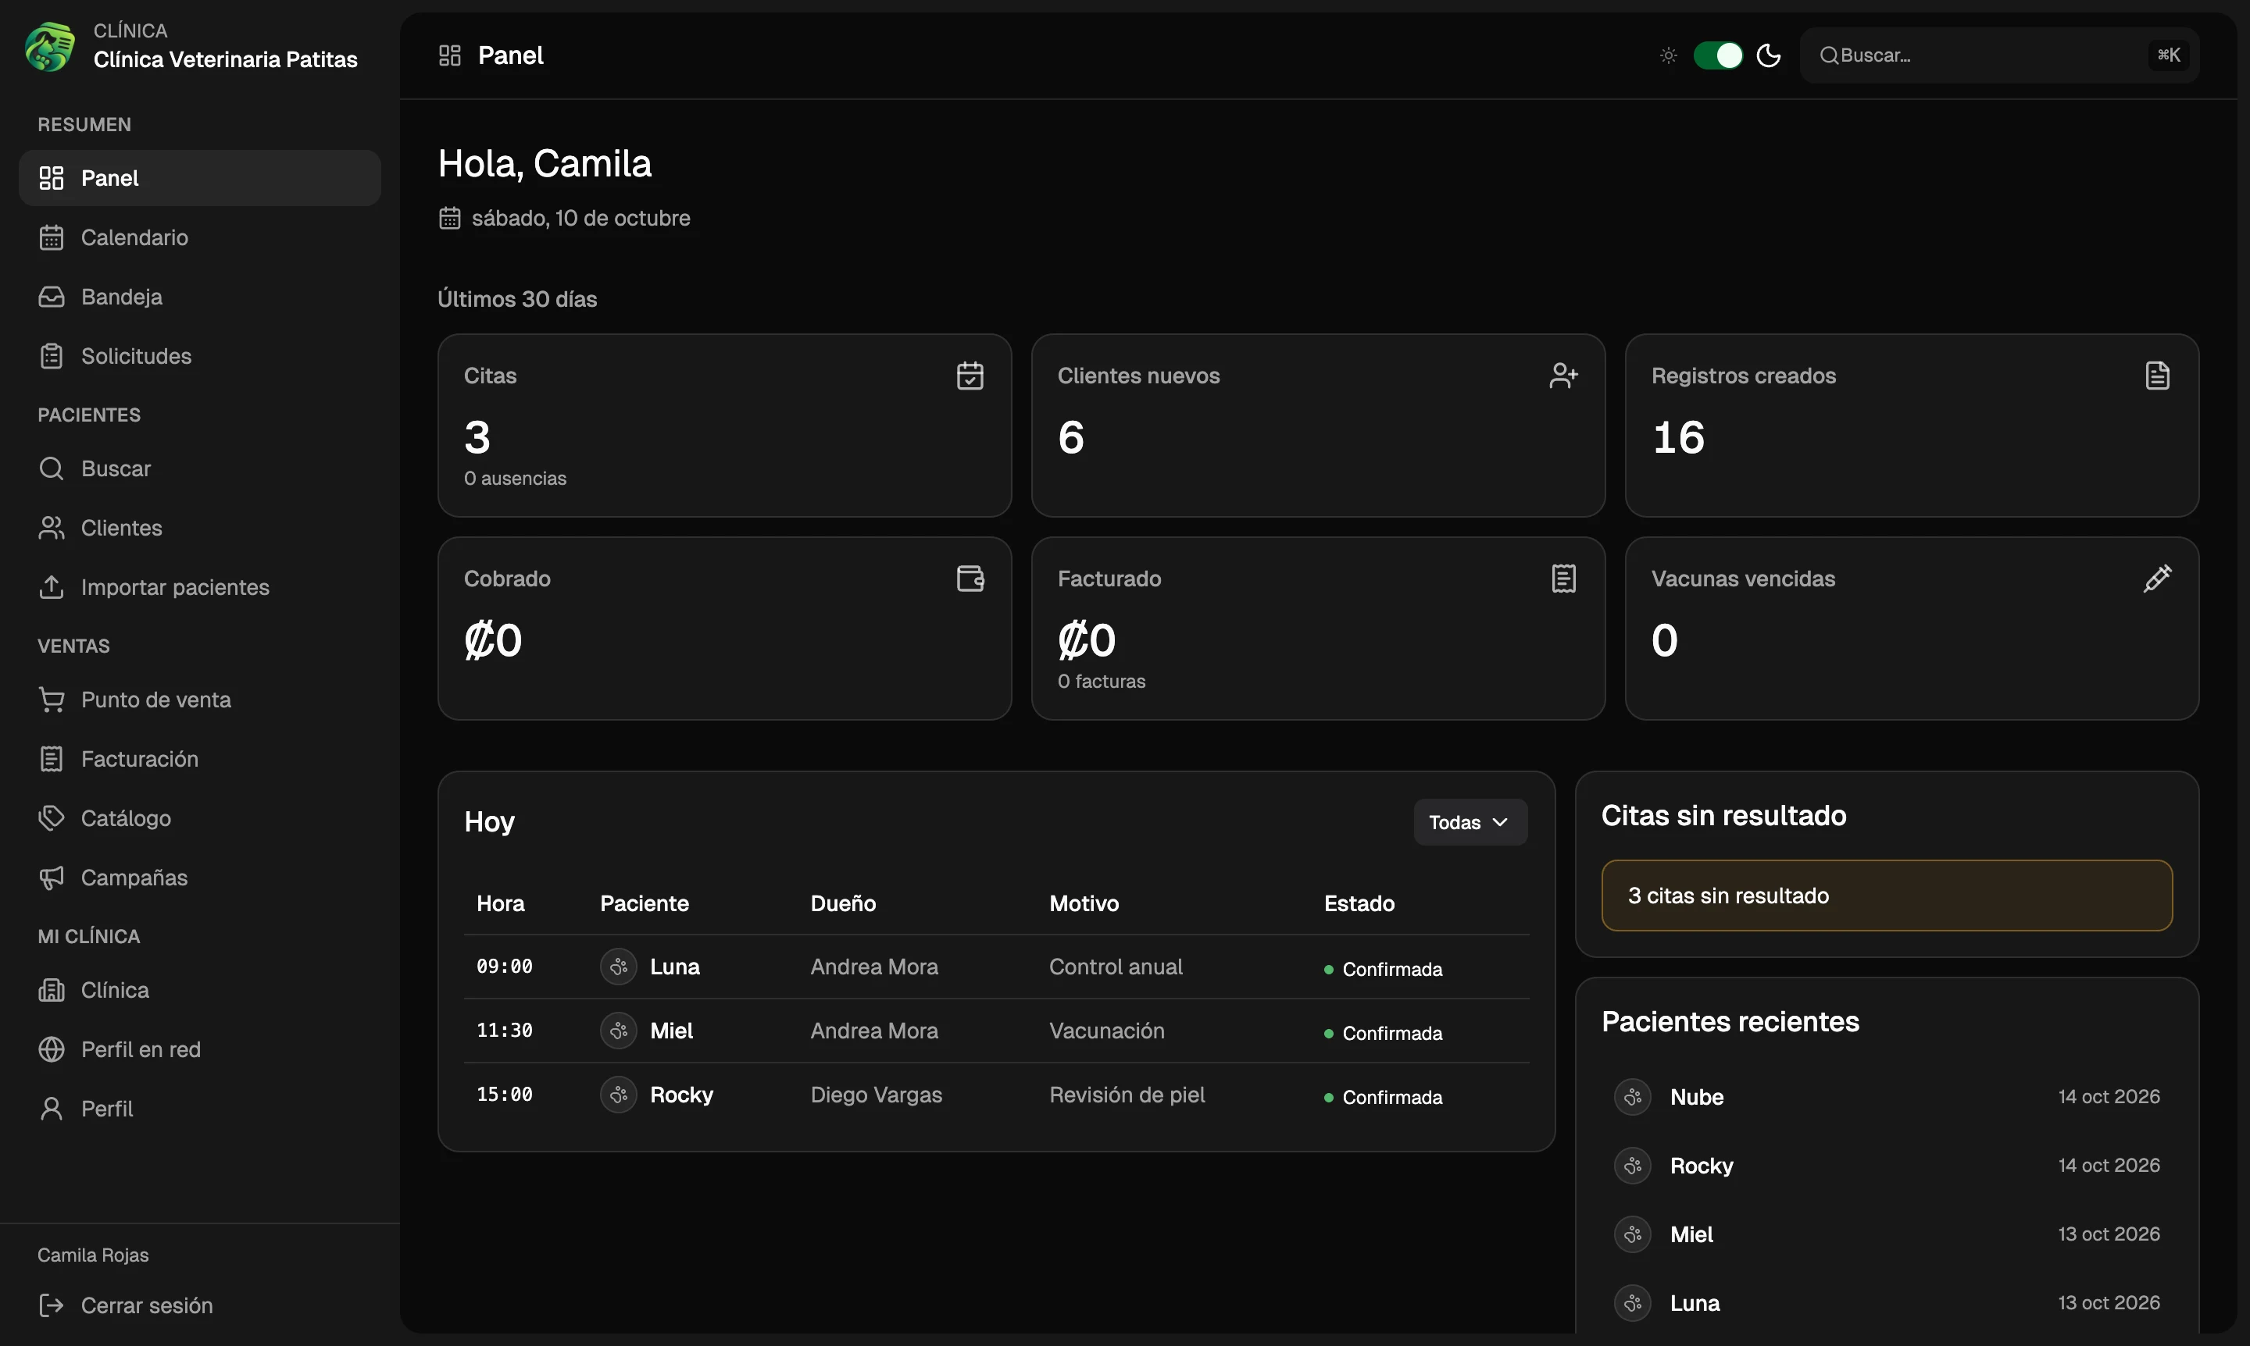Click the sun light-mode icon
Screen dimensions: 2250x1346
coord(1668,55)
